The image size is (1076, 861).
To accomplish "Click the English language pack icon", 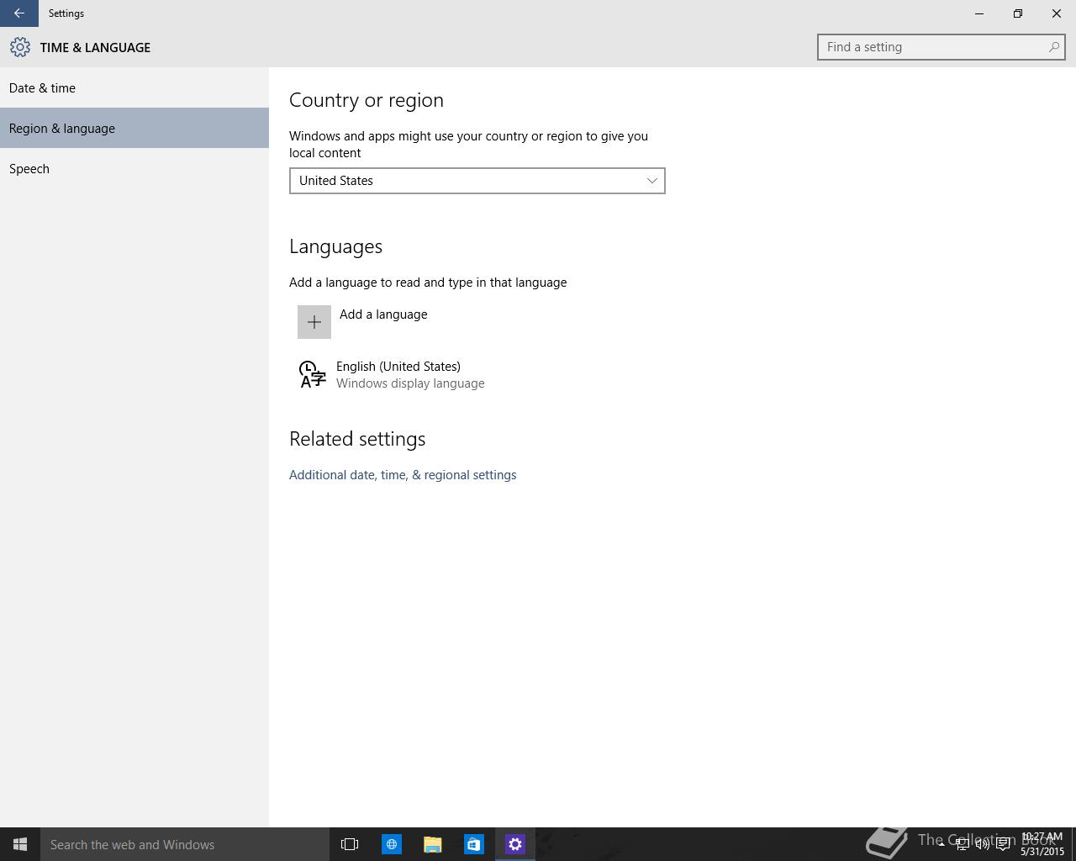I will pos(312,374).
